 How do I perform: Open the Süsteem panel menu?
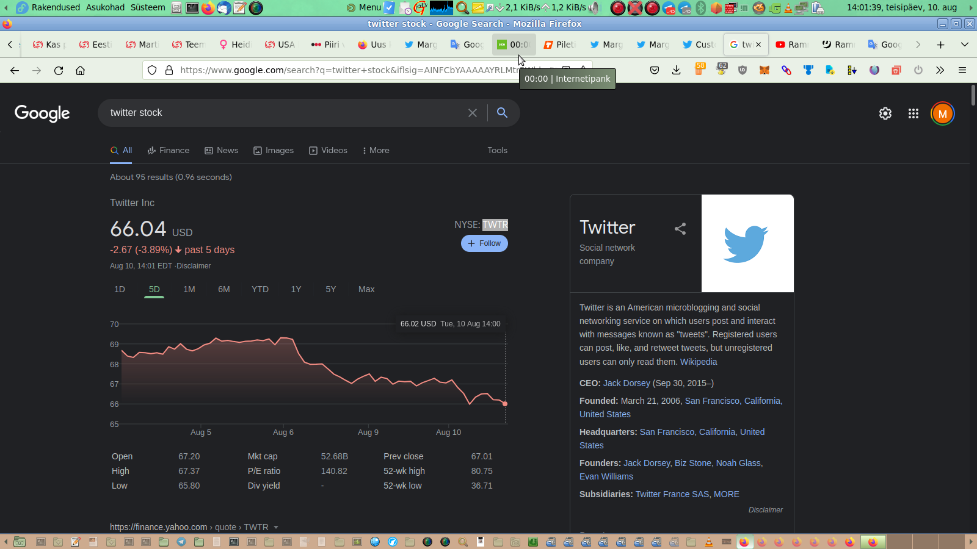coord(148,7)
